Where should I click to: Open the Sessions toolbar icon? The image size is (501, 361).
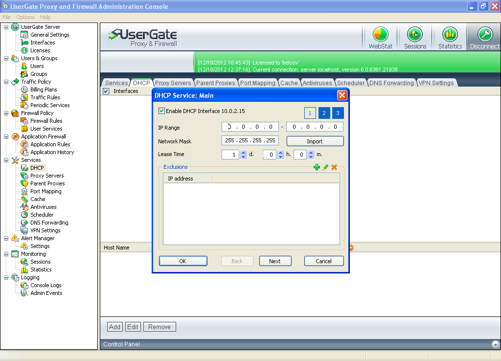point(415,37)
